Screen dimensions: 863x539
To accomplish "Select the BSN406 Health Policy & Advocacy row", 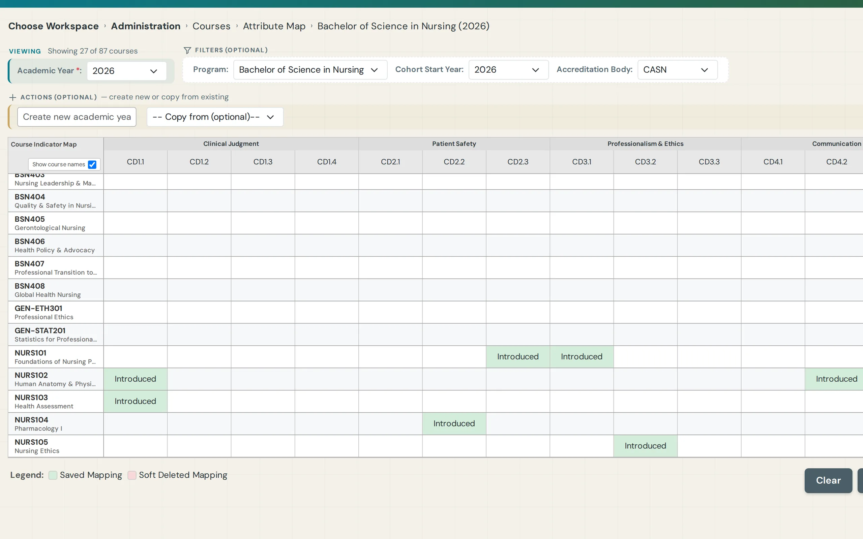I will [56, 245].
